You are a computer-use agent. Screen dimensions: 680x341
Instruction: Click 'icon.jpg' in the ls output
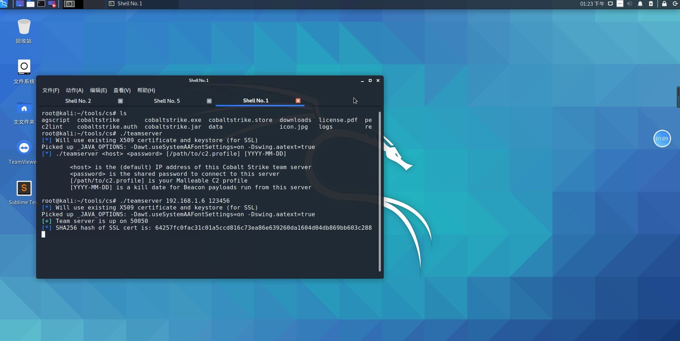coord(294,127)
